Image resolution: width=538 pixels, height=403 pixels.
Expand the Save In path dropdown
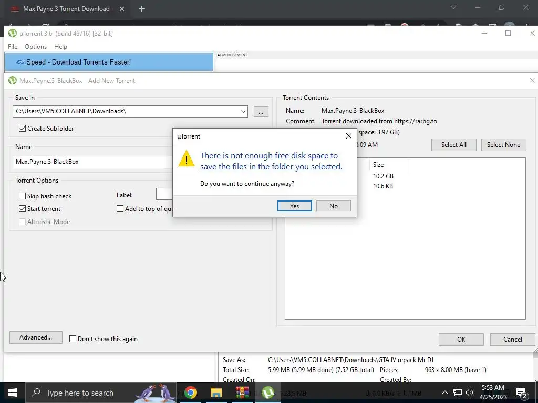pos(243,111)
